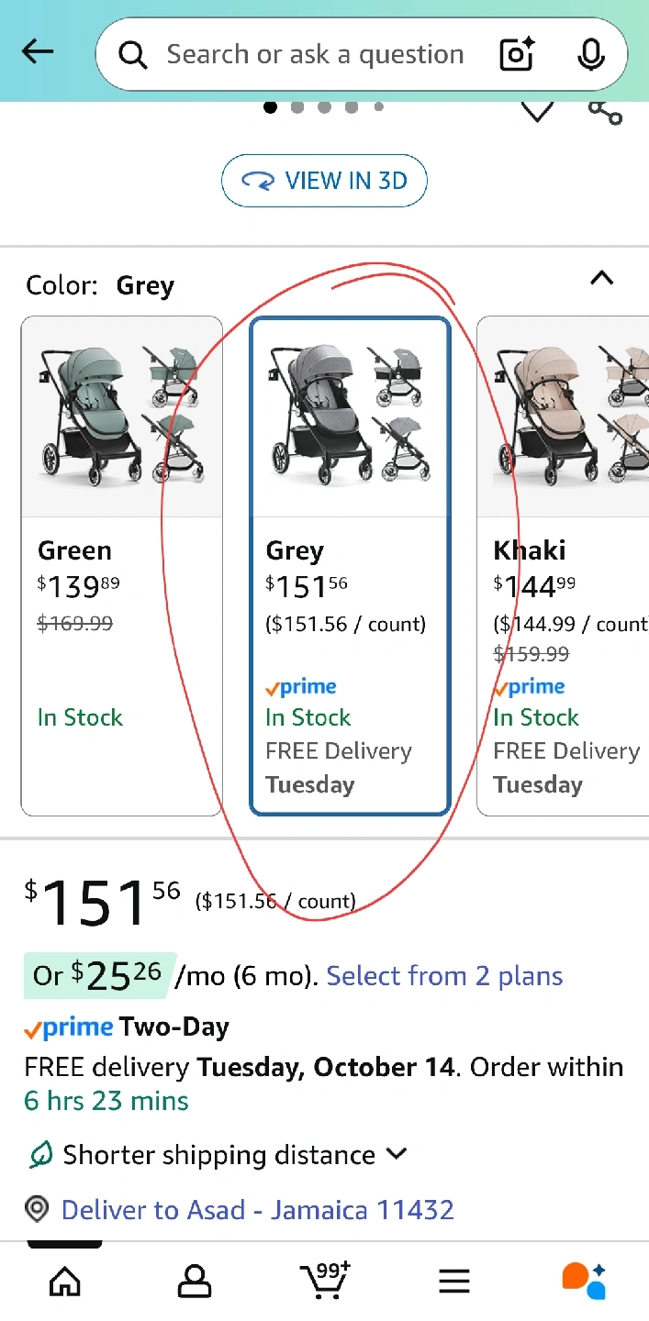
Task: Select the Grey color stroller card
Action: [x=350, y=565]
